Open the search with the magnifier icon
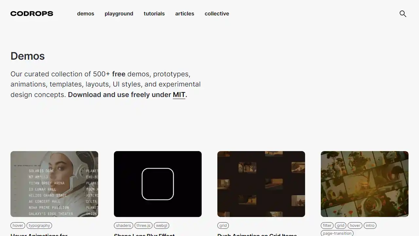419x236 pixels. [403, 14]
